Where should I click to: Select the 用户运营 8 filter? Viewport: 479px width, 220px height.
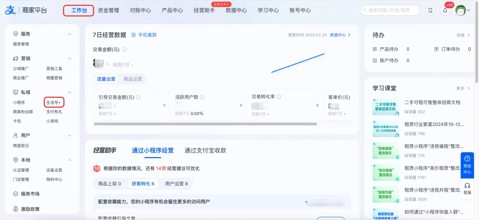click(x=177, y=184)
